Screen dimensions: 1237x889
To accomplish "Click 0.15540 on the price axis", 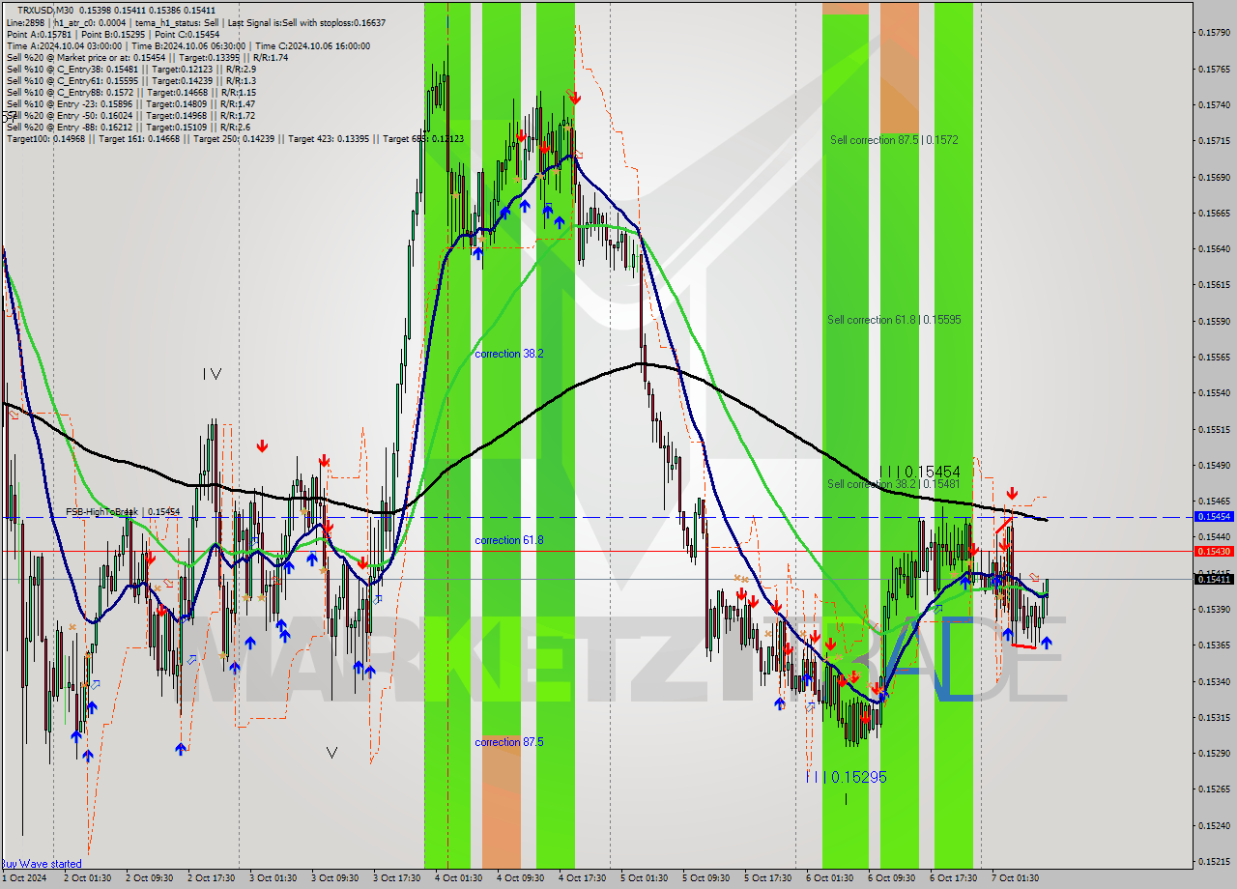I will [1214, 393].
